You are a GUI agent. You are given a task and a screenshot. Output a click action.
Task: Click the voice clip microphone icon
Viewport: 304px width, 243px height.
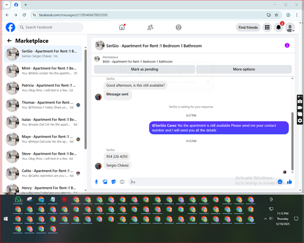point(97,182)
